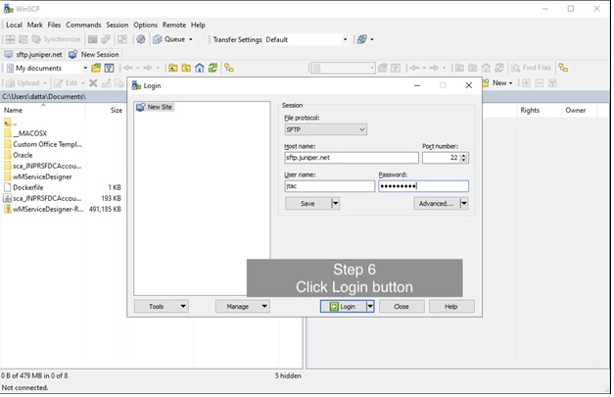Click the Port number spinner arrows

(x=464, y=158)
